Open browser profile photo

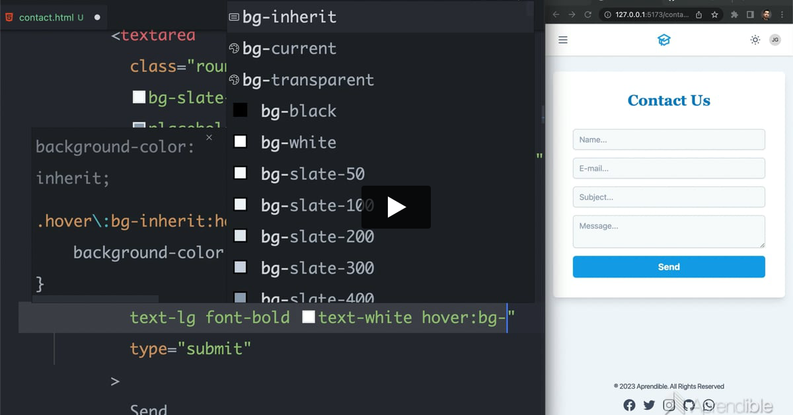tap(767, 15)
